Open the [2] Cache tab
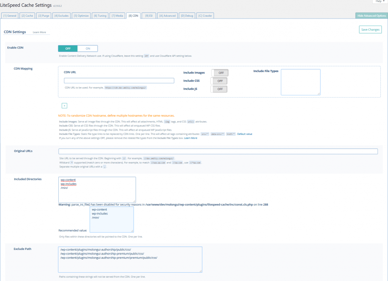Image resolution: width=388 pixels, height=281 pixels. coord(27,16)
